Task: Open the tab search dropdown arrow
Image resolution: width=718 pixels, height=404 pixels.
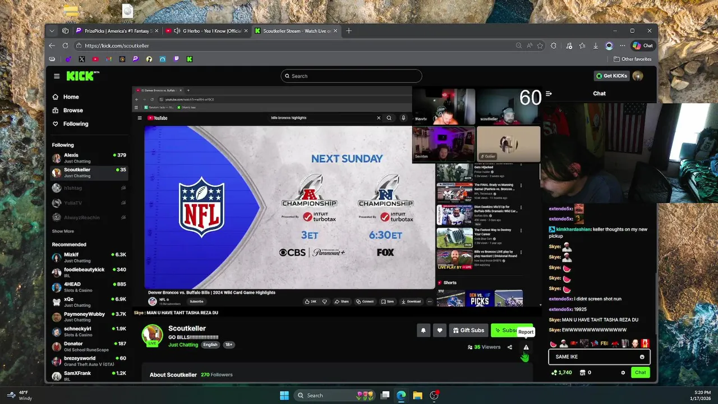Action: tap(52, 31)
